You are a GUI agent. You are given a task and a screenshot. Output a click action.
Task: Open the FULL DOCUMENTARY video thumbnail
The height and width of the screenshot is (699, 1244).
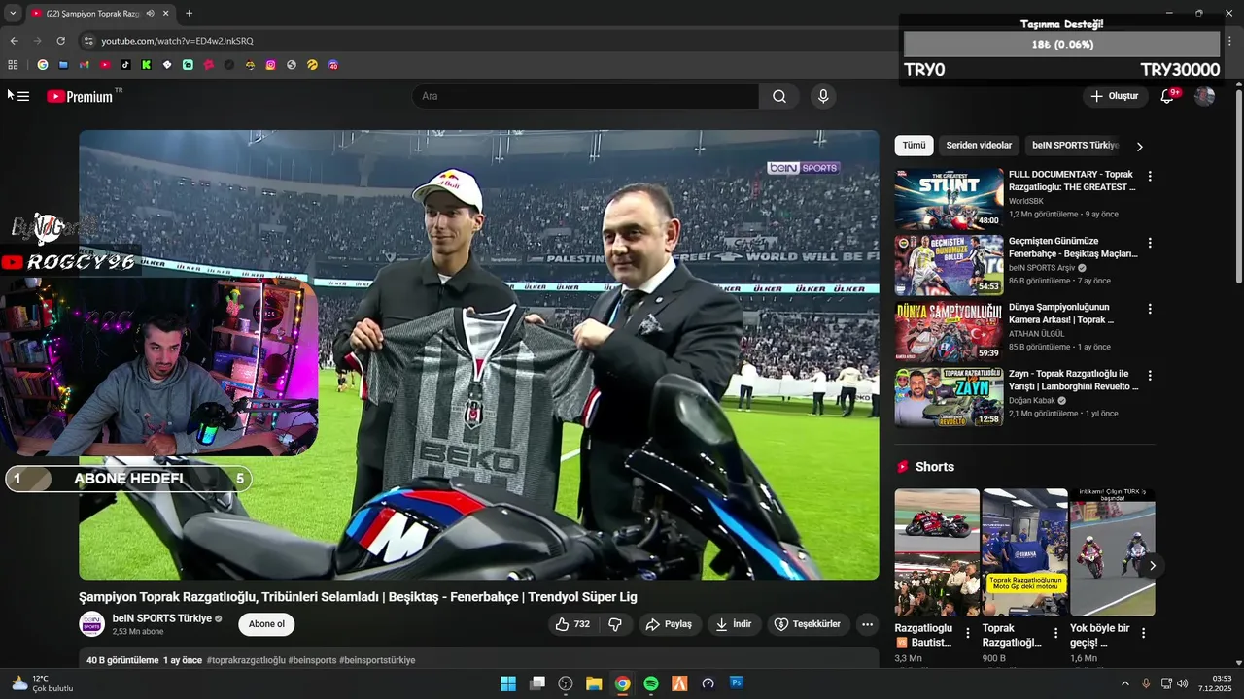(949, 199)
